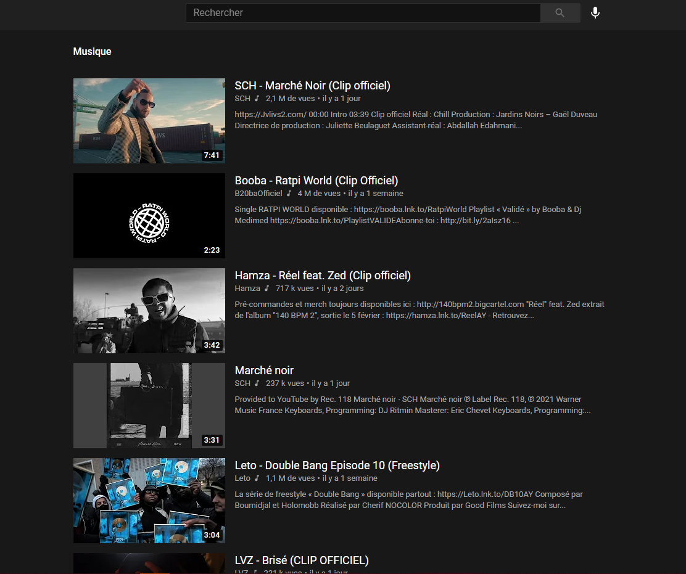The height and width of the screenshot is (574, 686).
Task: Click the Leto description starting with La série de freestyle
Action: (x=408, y=499)
